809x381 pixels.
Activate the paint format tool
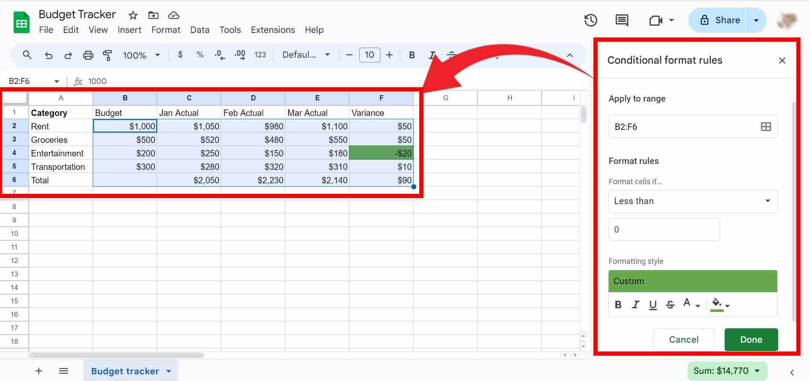tap(108, 55)
